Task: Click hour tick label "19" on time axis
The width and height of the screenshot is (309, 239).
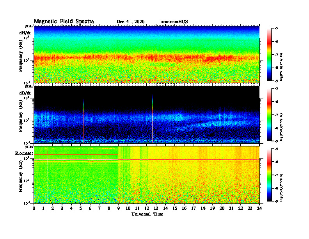Action: (212, 209)
